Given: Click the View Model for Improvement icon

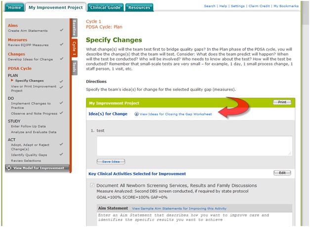Looking at the screenshot, I should coord(9,168).
